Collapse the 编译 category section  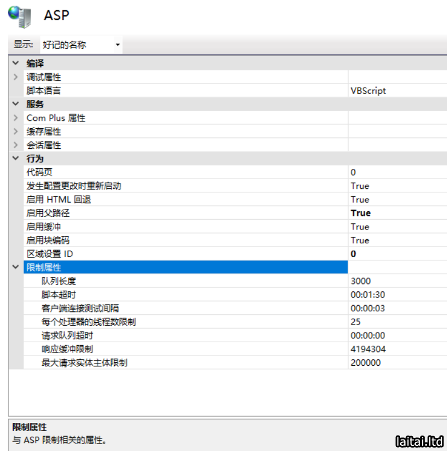pyautogui.click(x=15, y=63)
